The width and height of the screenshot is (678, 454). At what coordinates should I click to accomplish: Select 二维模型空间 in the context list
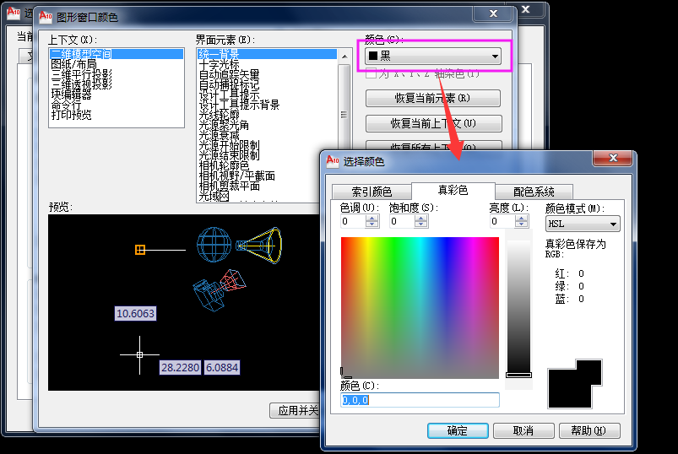[116, 54]
